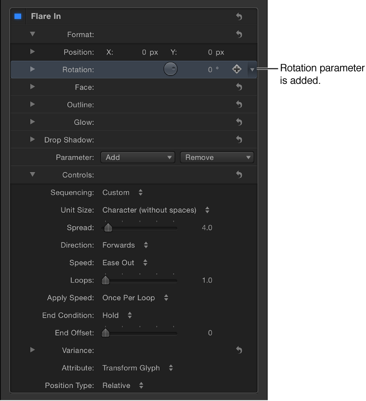This screenshot has width=366, height=401.
Task: Click the Rotation keyframe animation icon
Action: [x=236, y=69]
